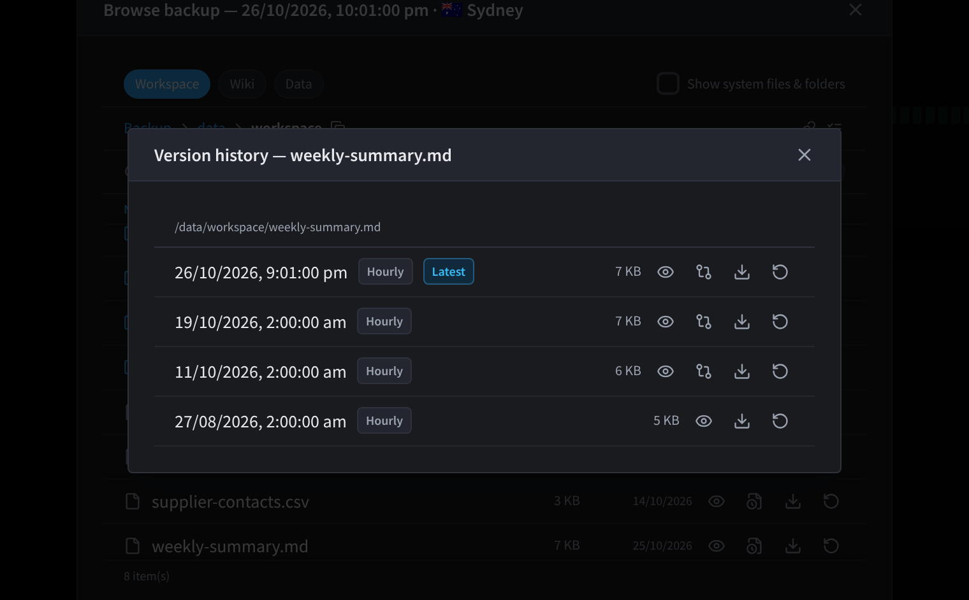
Task: Open supplier-contacts.csv in background file list
Action: tap(230, 502)
